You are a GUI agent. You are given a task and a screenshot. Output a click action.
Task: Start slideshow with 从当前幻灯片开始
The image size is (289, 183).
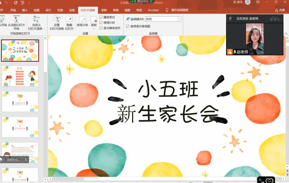[x=16, y=23]
